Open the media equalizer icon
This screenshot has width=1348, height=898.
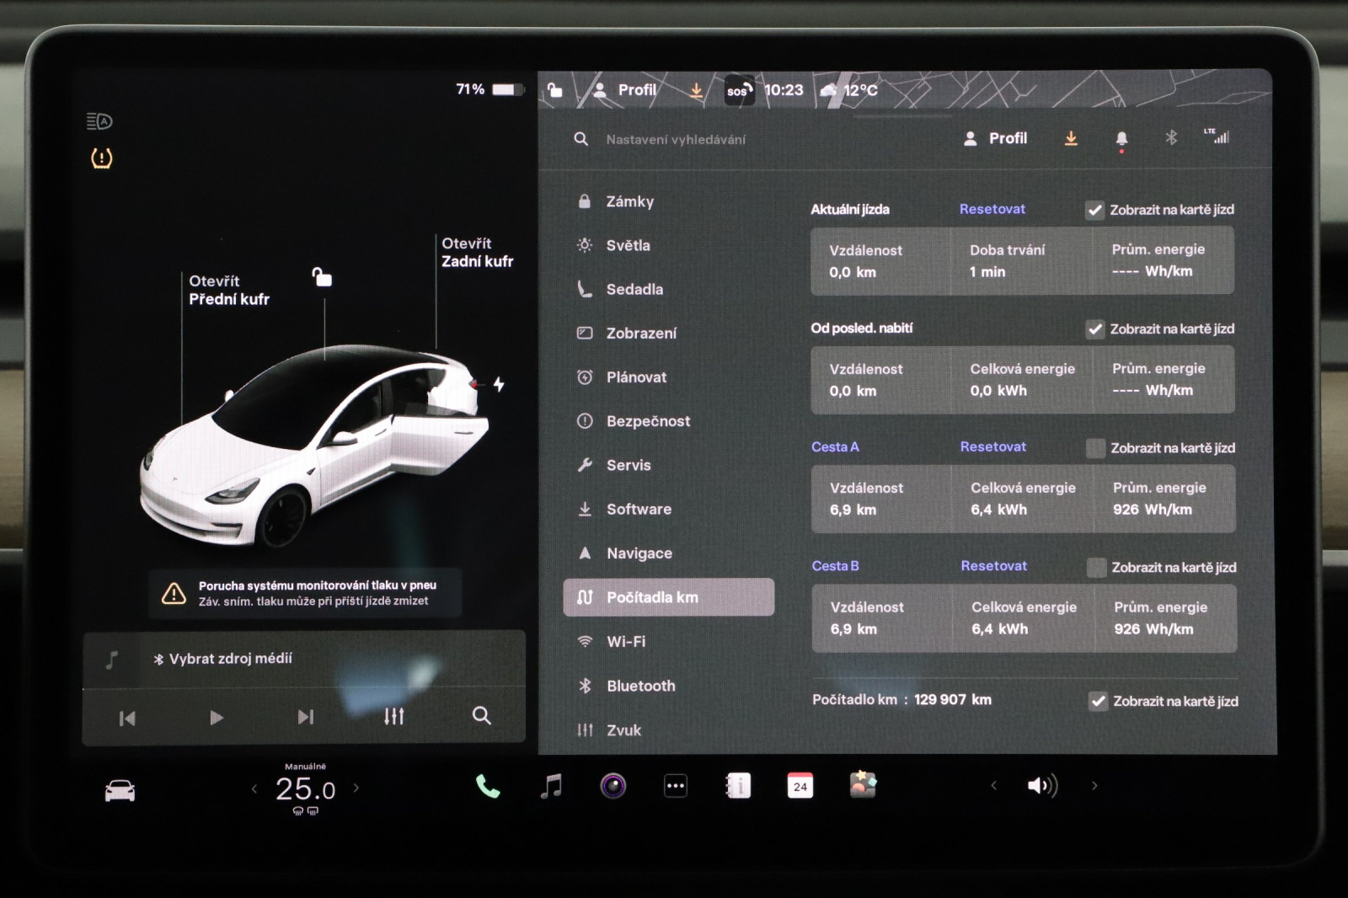(393, 716)
